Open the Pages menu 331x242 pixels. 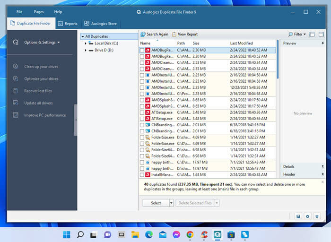[39, 12]
